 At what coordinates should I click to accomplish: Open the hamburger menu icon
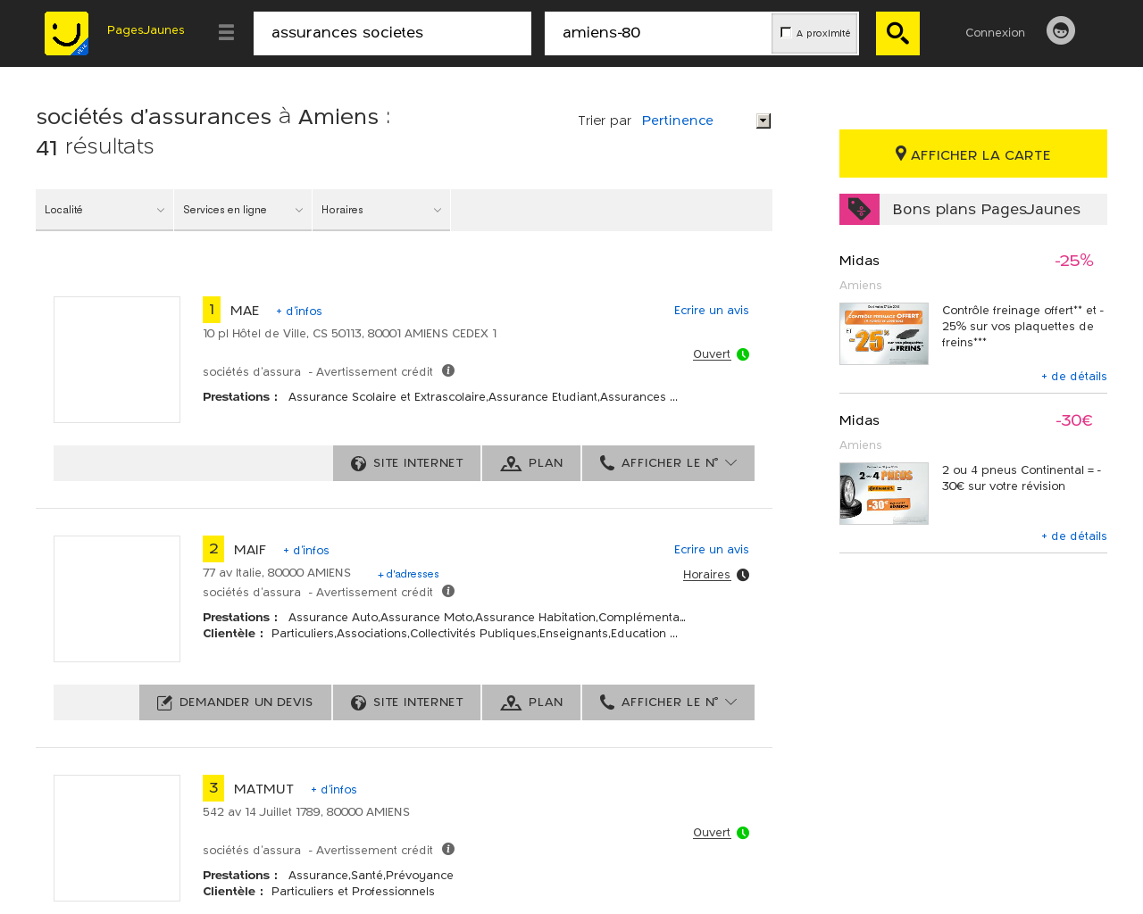pos(226,33)
